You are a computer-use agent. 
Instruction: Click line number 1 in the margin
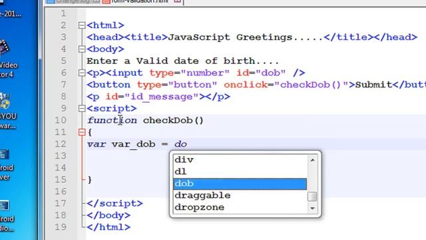(x=64, y=13)
